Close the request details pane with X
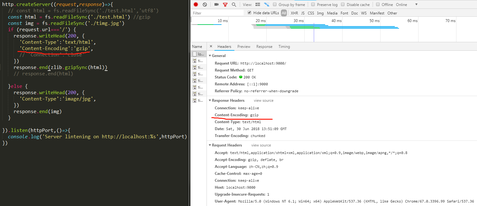Viewport: 477px width, 206px height. (211, 46)
